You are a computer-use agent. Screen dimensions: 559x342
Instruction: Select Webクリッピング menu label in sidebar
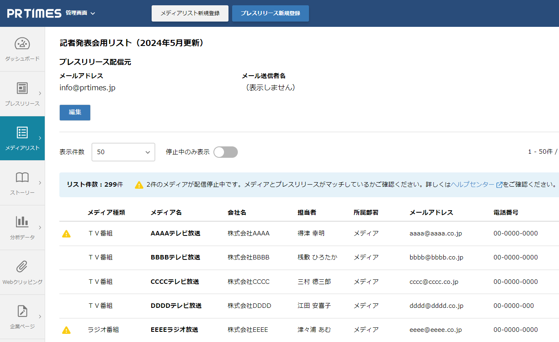coord(22,282)
